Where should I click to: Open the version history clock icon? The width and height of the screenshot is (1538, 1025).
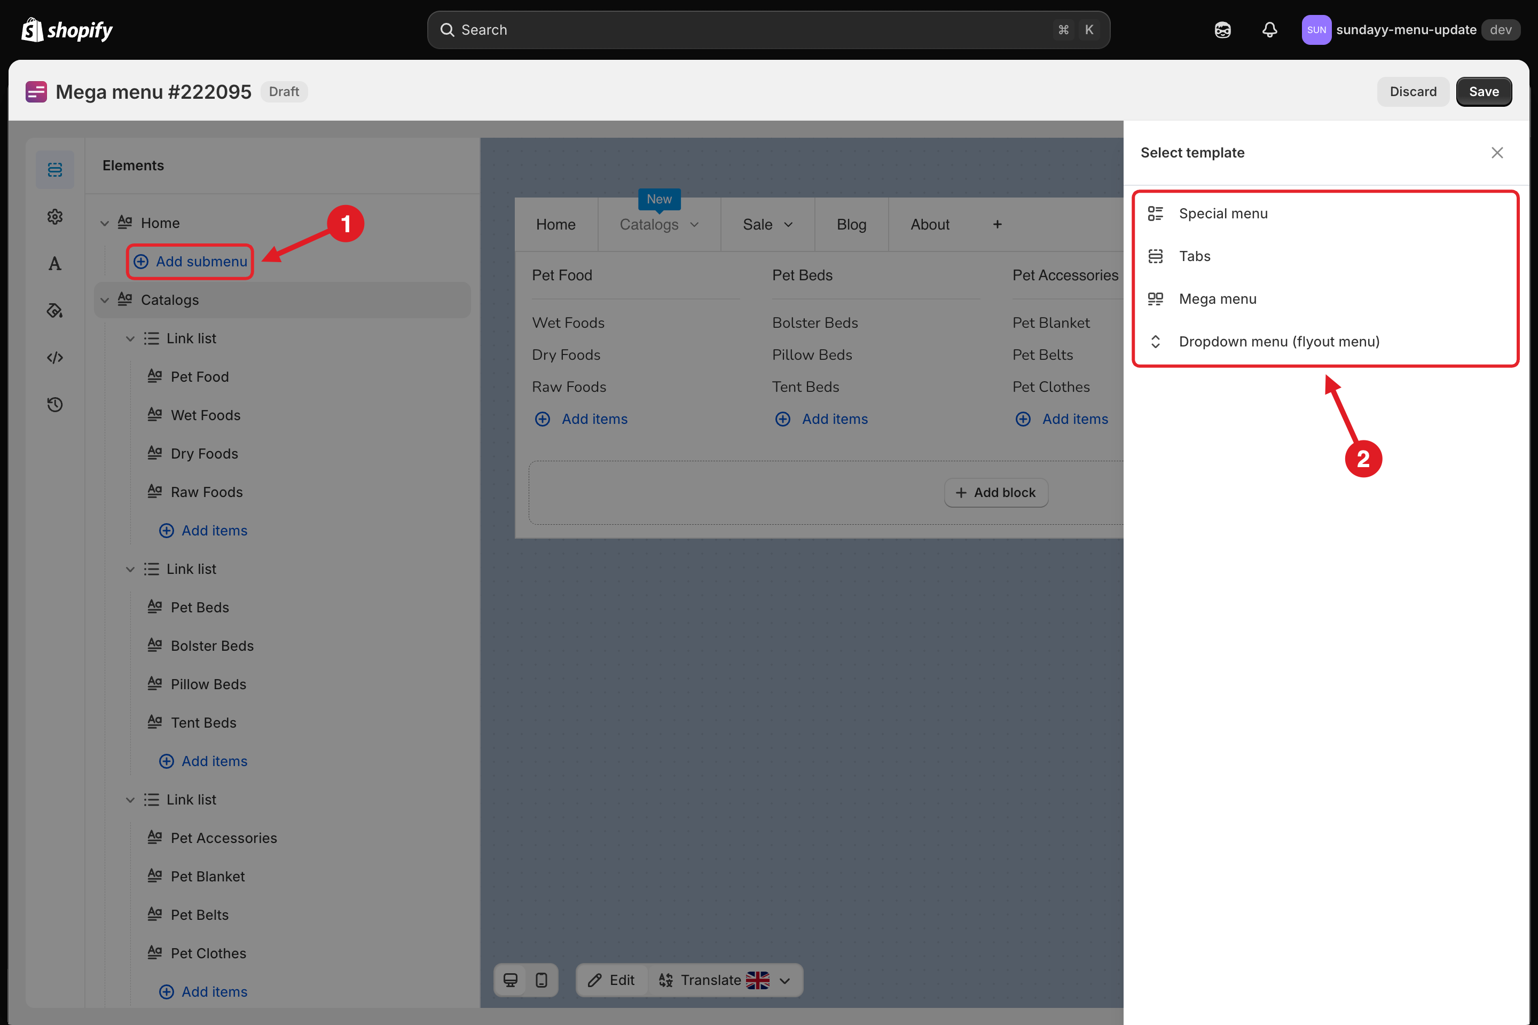pos(55,405)
